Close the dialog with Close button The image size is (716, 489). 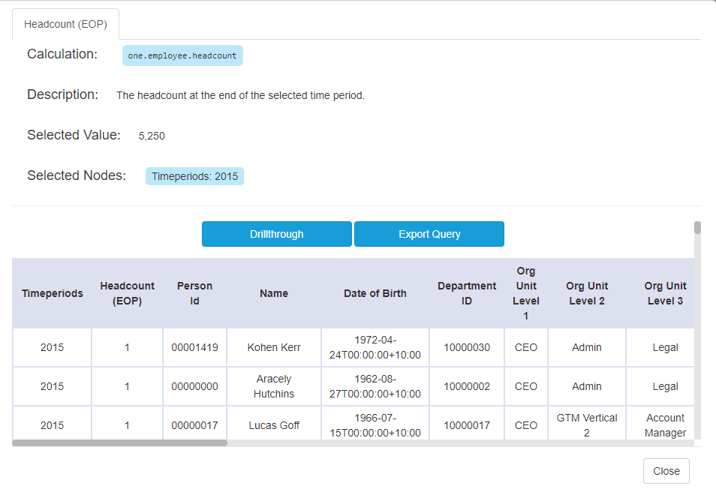pos(666,471)
